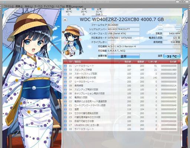Click the status icon of row 0A スピンアップ再試行回数
Screen dimensions: 190x148
click(65, 90)
